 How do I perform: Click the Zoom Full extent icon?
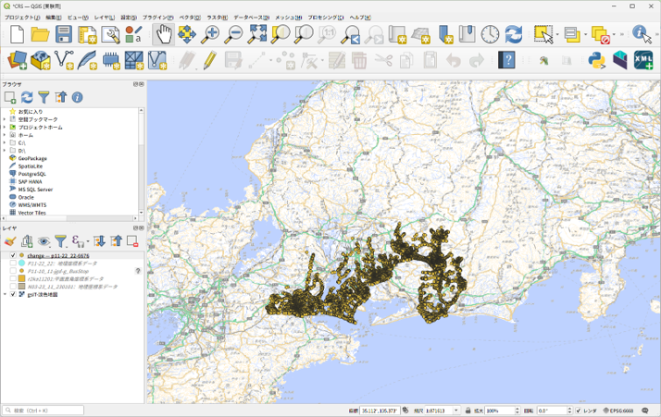tap(257, 35)
